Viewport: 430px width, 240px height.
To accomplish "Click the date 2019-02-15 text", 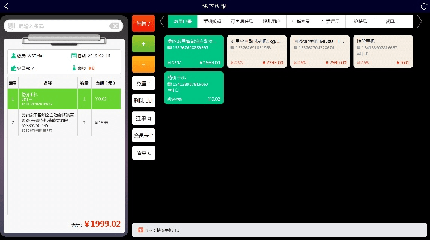I will pos(99,56).
